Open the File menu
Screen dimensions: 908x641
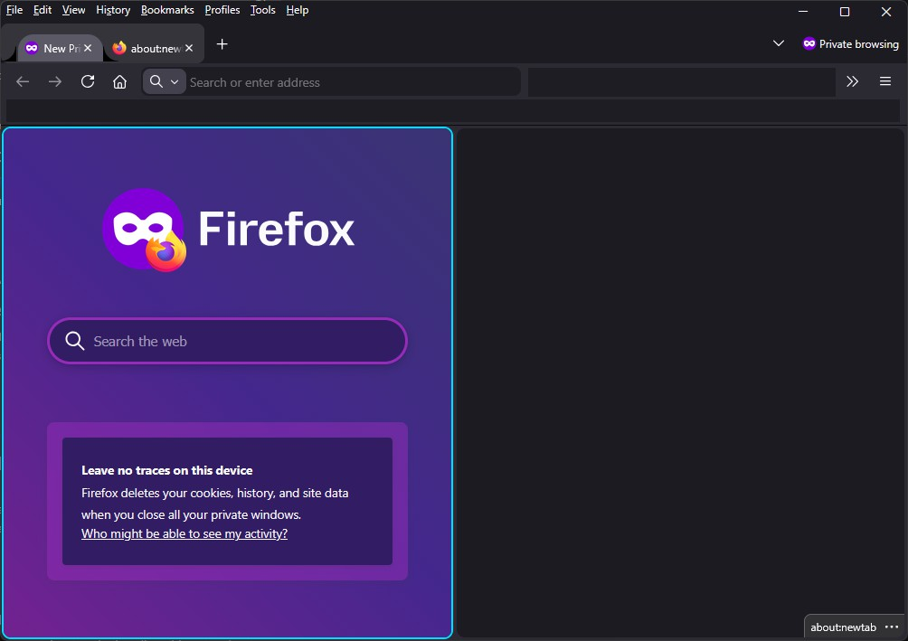click(x=14, y=10)
